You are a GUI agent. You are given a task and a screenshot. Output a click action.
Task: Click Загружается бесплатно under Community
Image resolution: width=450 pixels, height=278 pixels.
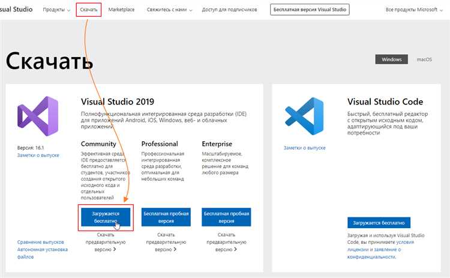(106, 217)
